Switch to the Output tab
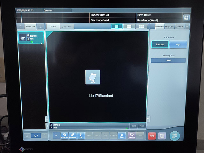The width and height of the screenshot is (204, 153). click(x=180, y=26)
